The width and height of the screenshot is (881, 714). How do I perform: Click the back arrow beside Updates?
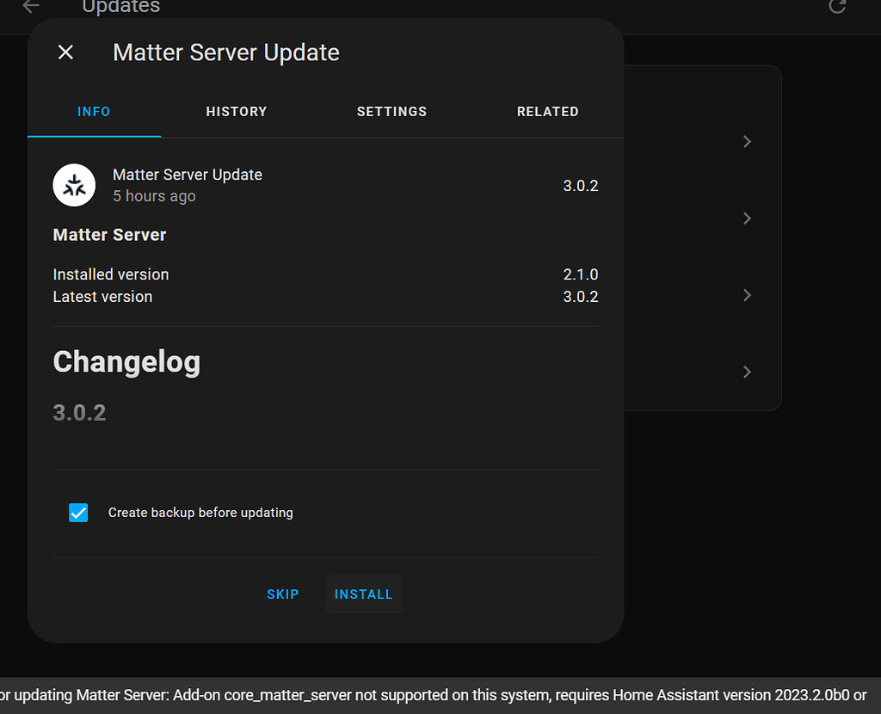pyautogui.click(x=30, y=6)
